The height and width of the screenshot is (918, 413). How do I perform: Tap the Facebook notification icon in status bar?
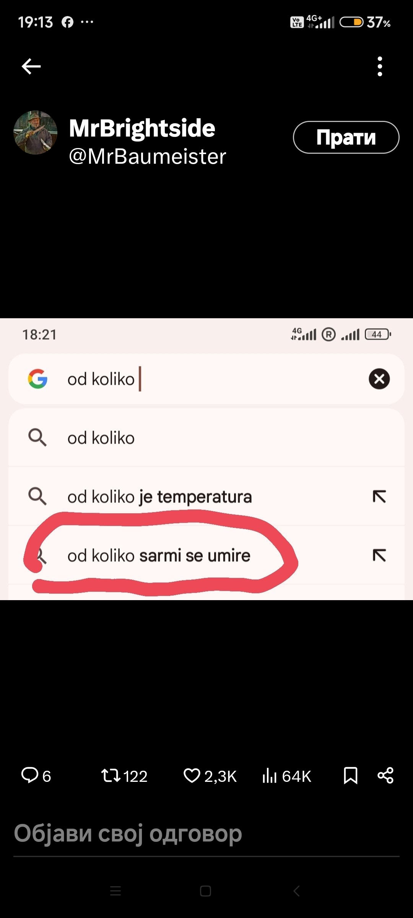click(68, 22)
